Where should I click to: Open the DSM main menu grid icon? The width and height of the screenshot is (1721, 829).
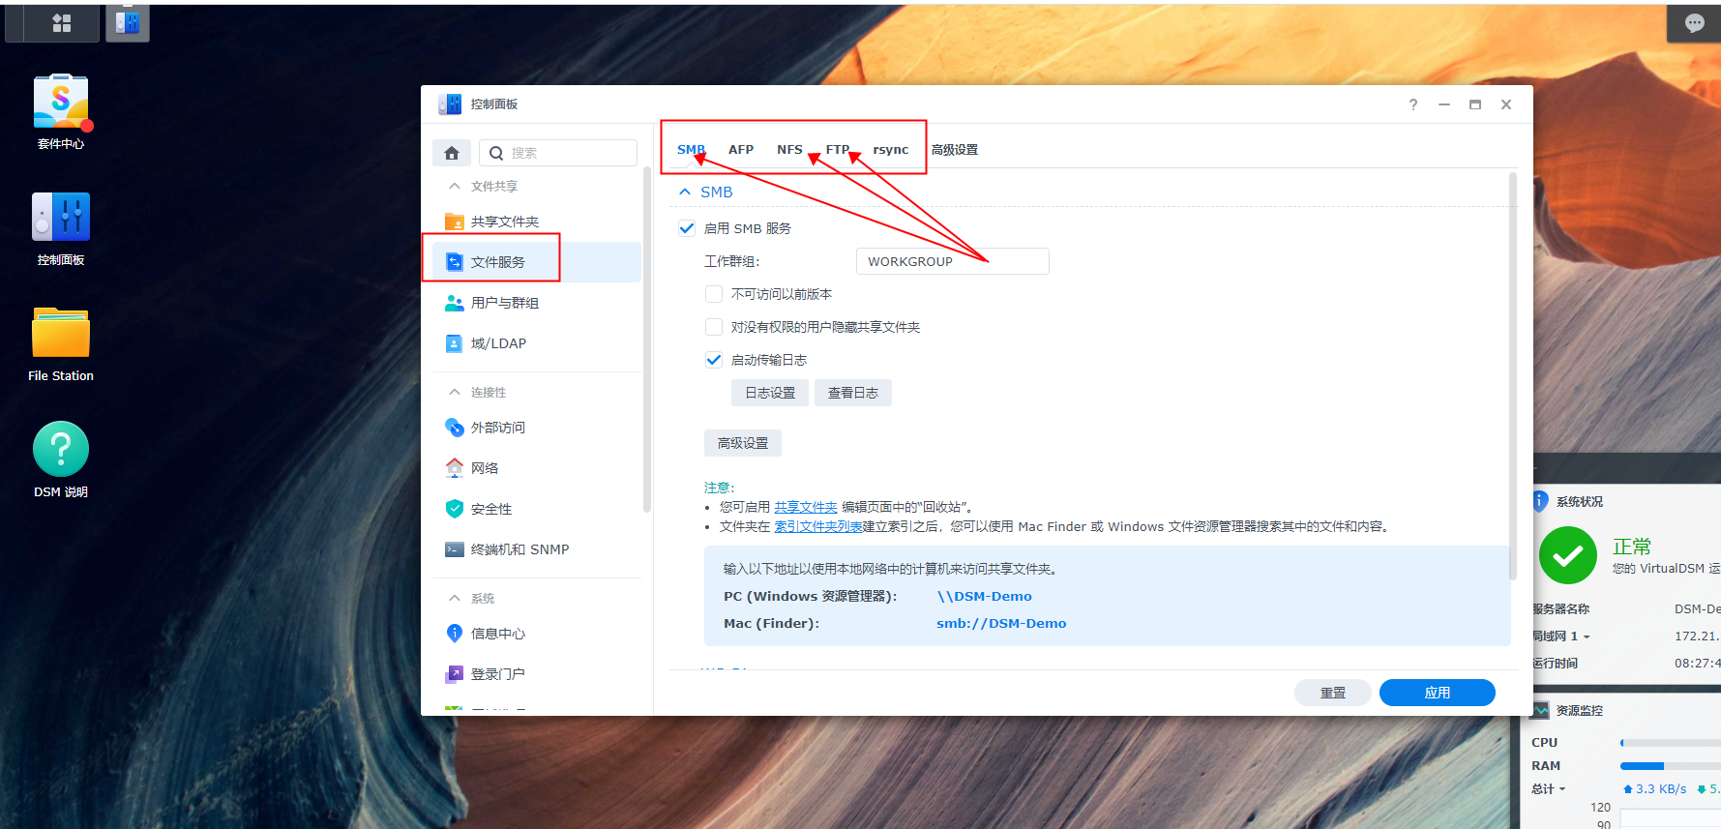tap(61, 22)
